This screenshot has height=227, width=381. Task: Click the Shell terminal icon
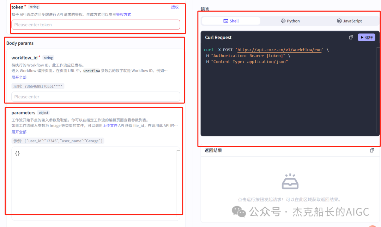coord(226,21)
